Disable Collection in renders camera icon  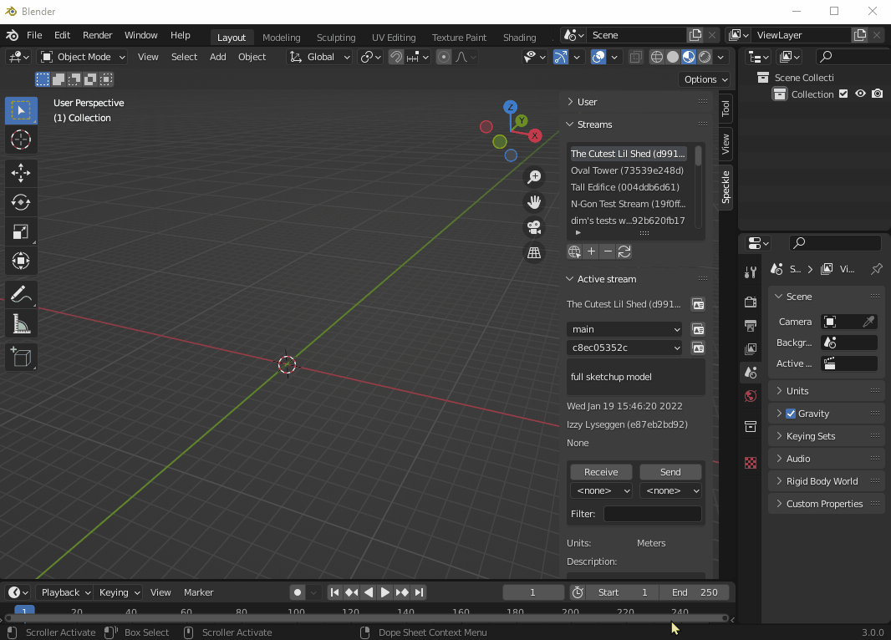tap(878, 94)
